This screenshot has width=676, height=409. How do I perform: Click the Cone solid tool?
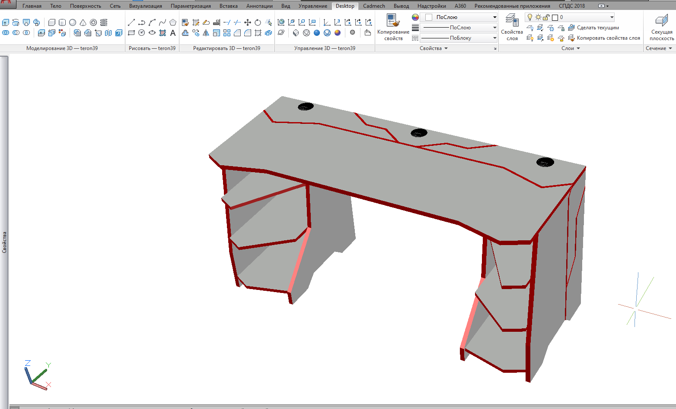[x=83, y=22]
